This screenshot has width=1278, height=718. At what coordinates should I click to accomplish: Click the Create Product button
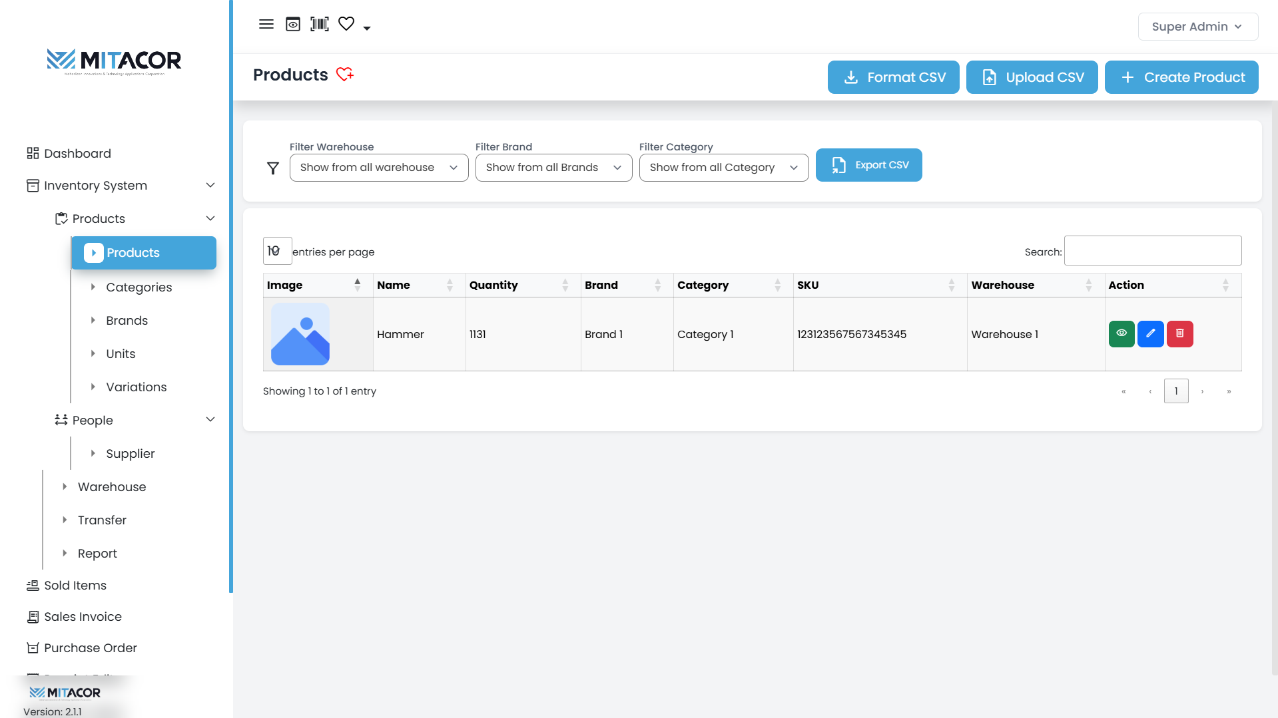pyautogui.click(x=1181, y=77)
